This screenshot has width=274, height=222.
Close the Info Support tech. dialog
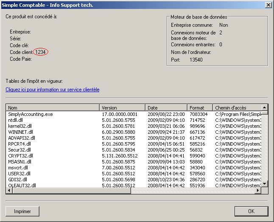(x=268, y=5)
